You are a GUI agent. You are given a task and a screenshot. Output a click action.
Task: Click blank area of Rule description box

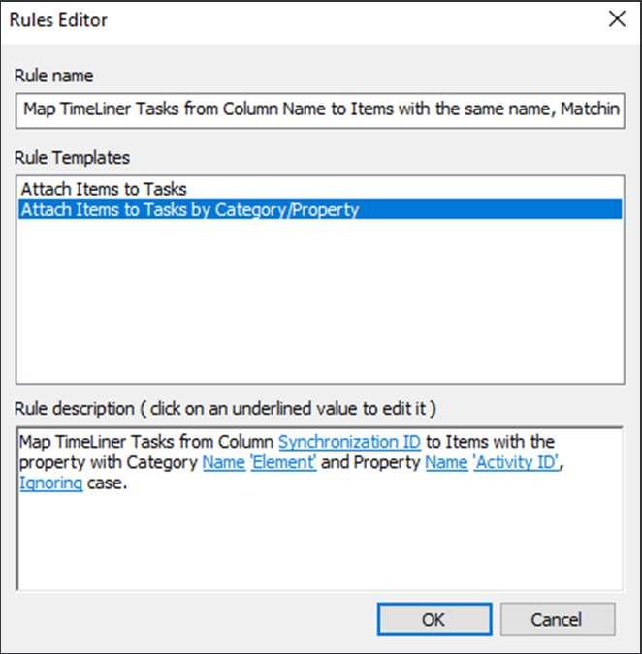point(320,543)
